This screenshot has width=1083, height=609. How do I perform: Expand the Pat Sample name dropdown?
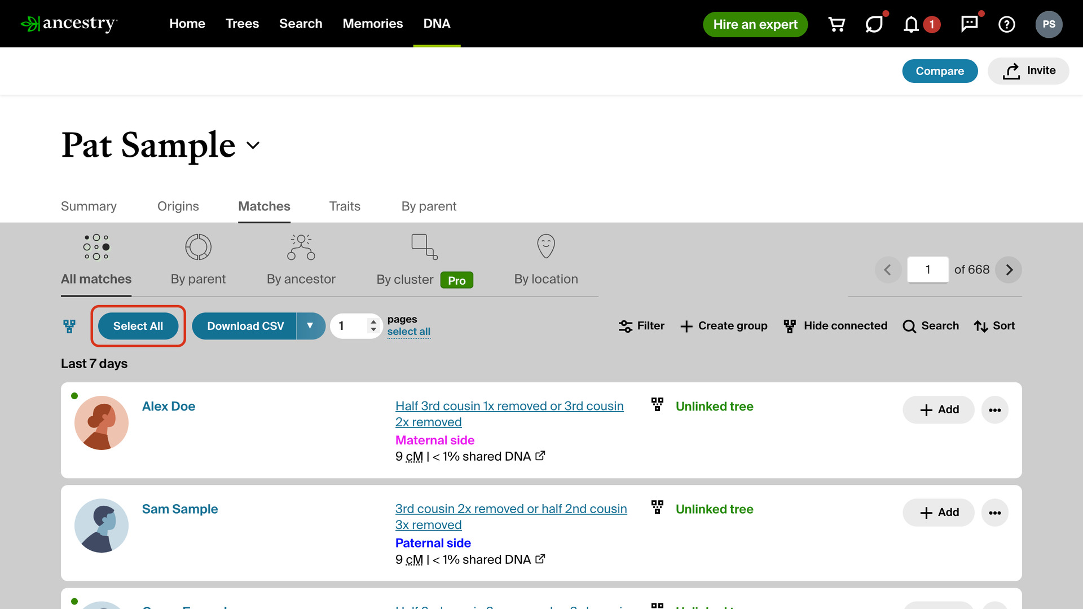tap(253, 145)
